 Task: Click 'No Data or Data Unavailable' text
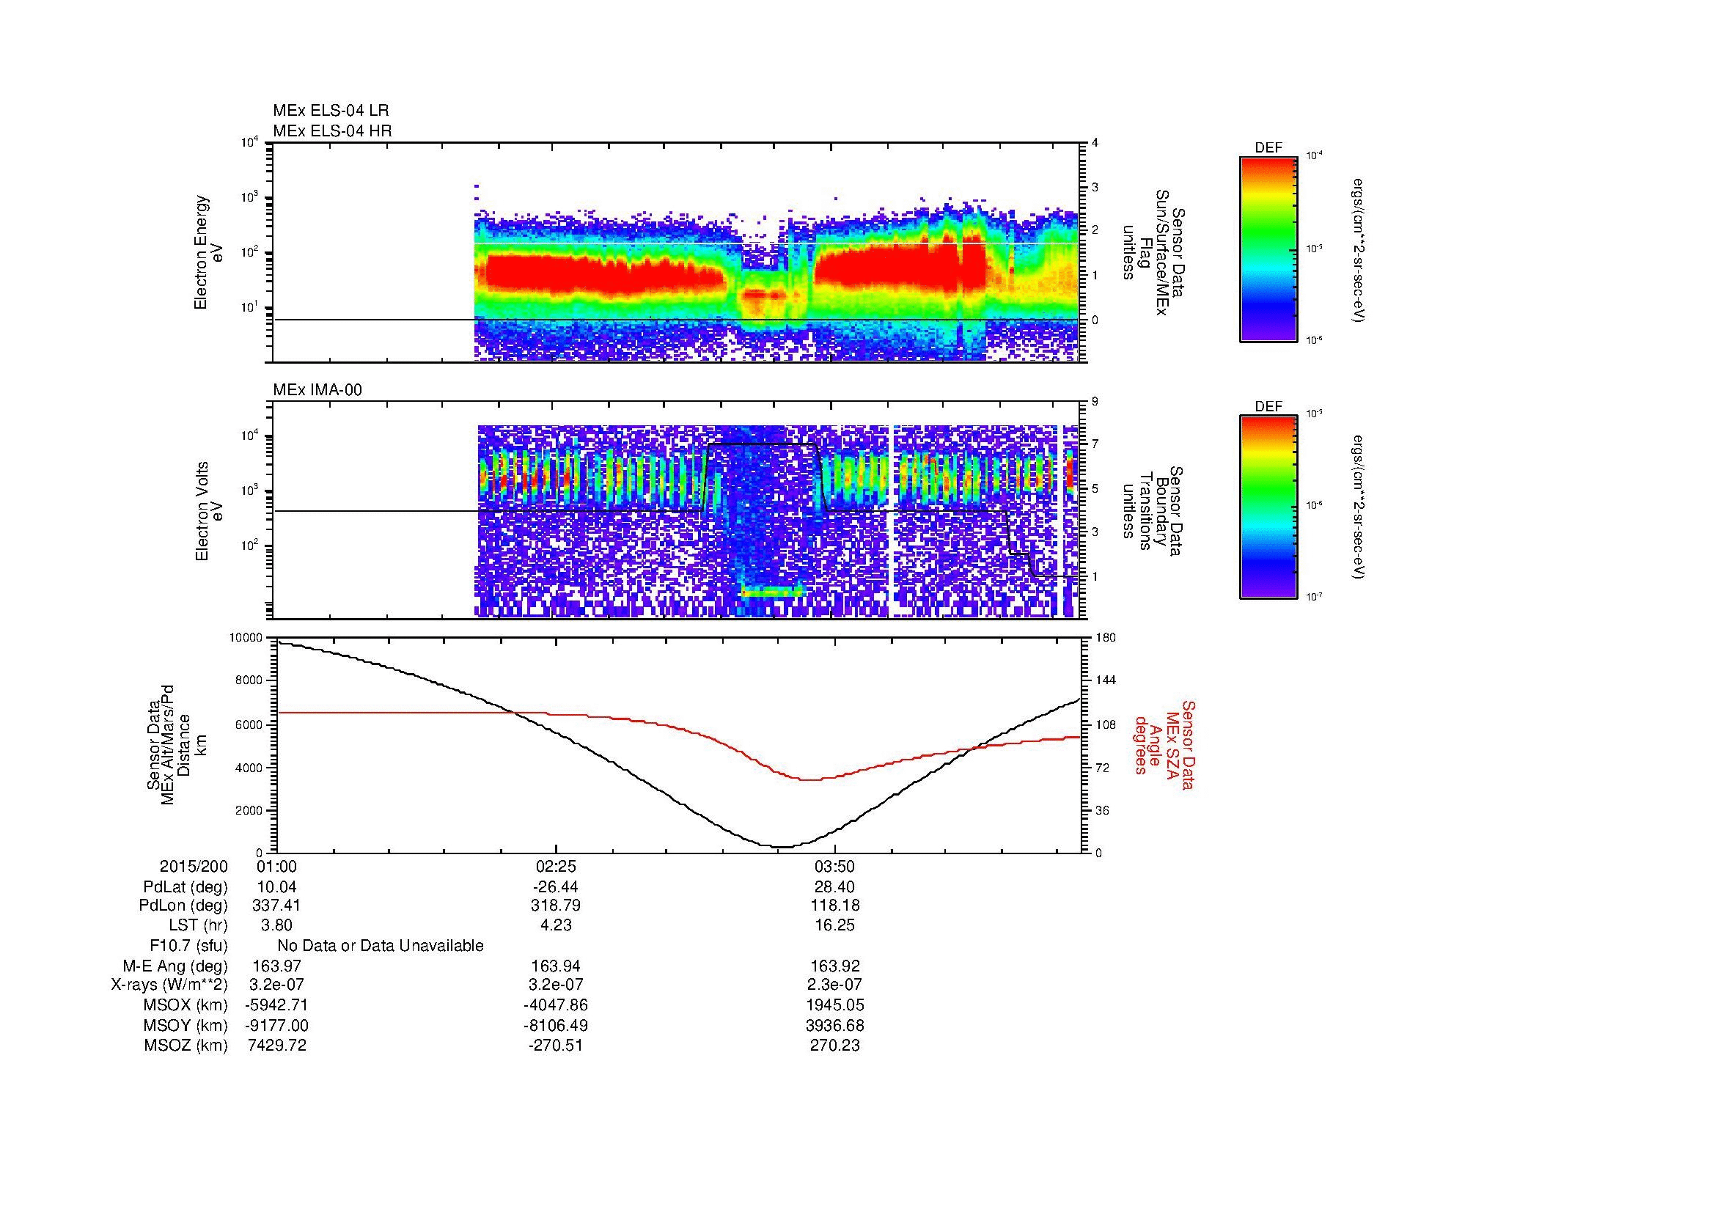point(381,946)
